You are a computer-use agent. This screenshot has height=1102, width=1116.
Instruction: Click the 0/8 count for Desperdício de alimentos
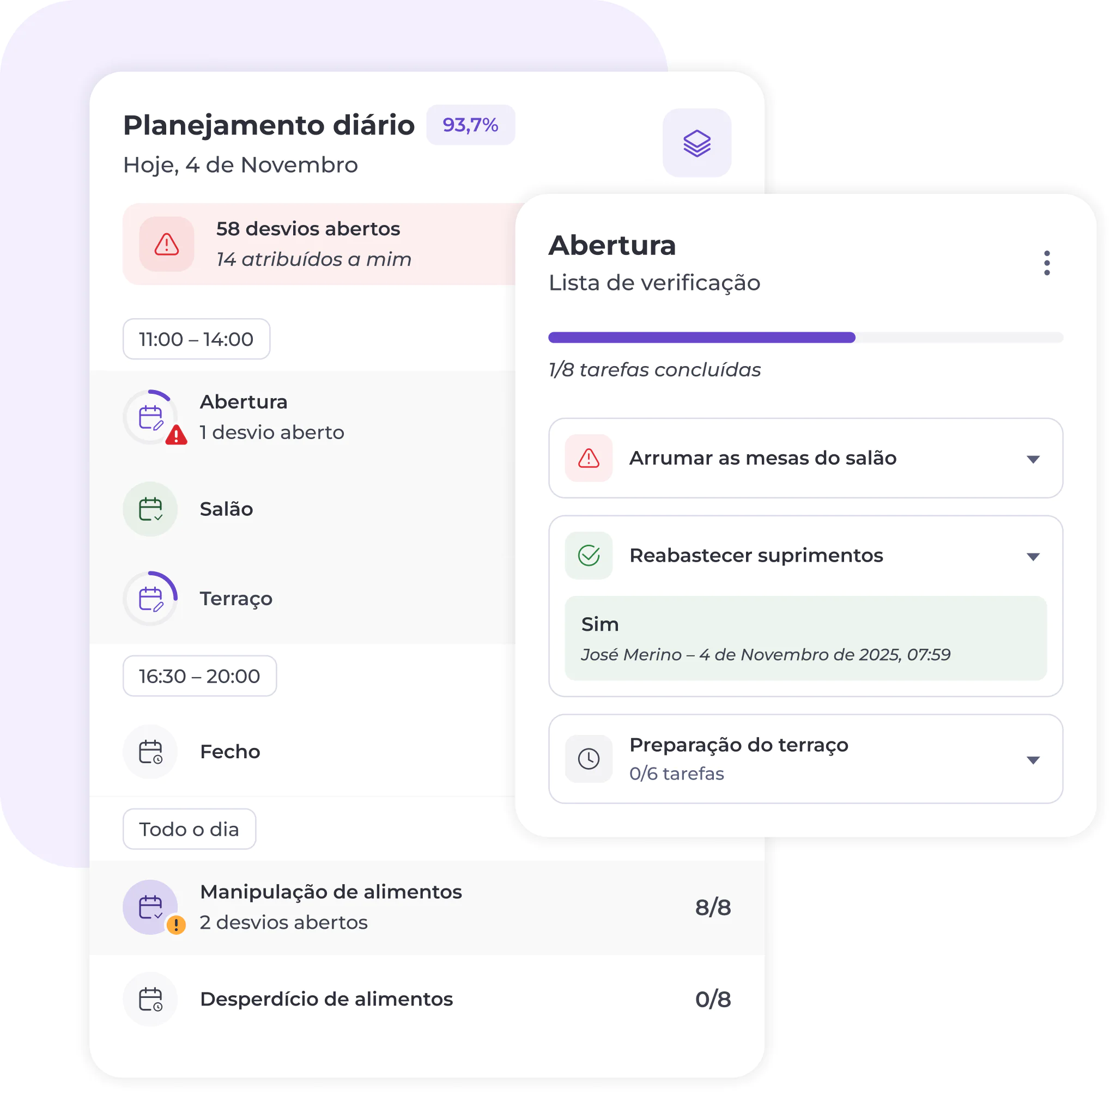[713, 999]
